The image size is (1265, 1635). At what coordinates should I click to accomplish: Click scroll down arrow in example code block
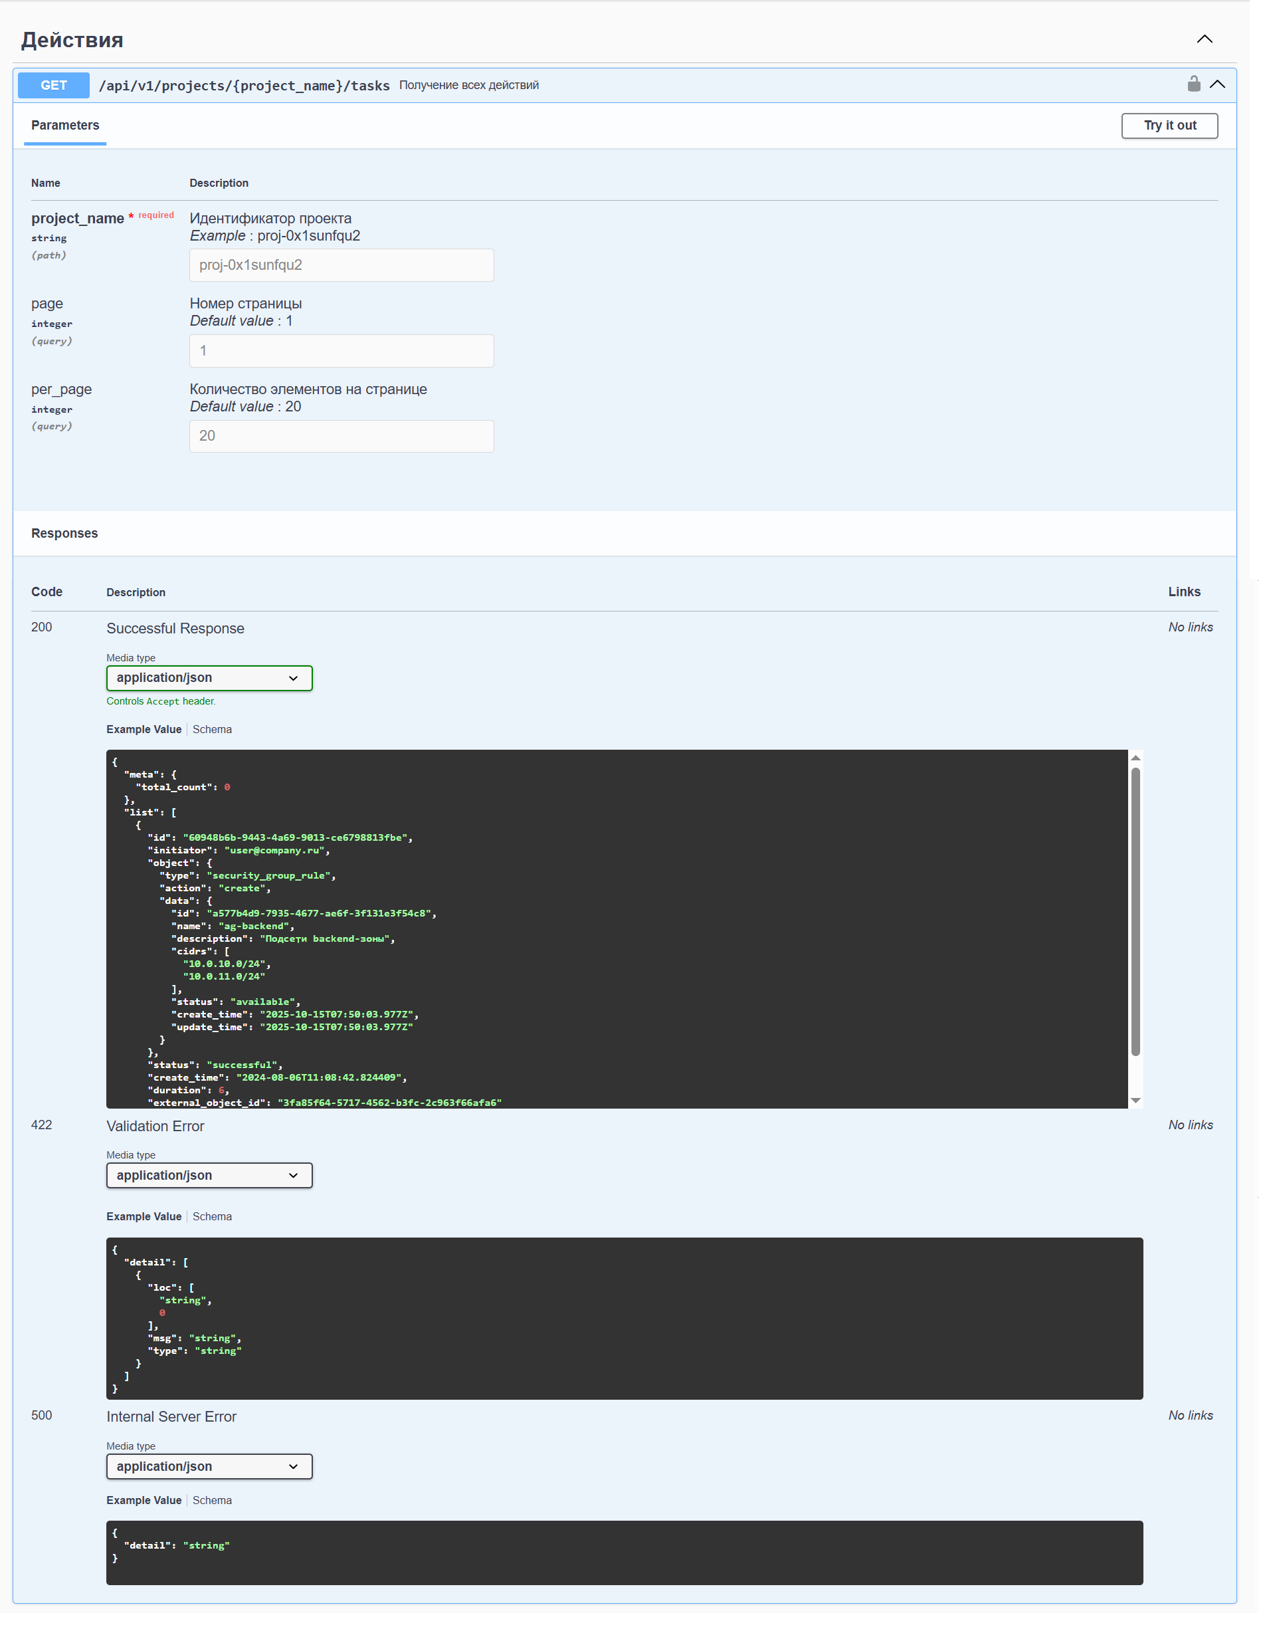1135,1100
